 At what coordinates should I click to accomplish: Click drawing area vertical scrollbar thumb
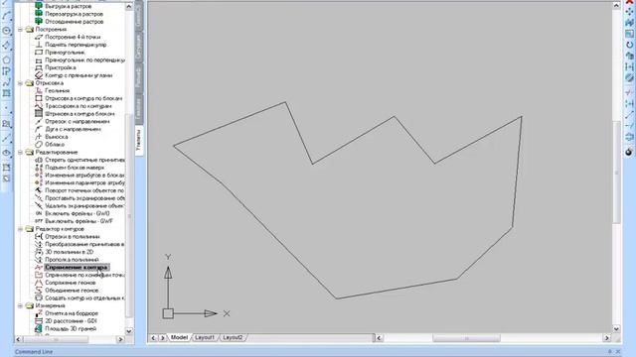point(616,172)
